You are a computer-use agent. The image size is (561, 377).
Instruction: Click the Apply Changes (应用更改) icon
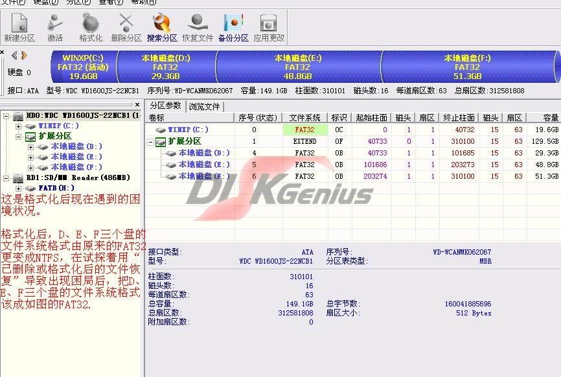269,27
